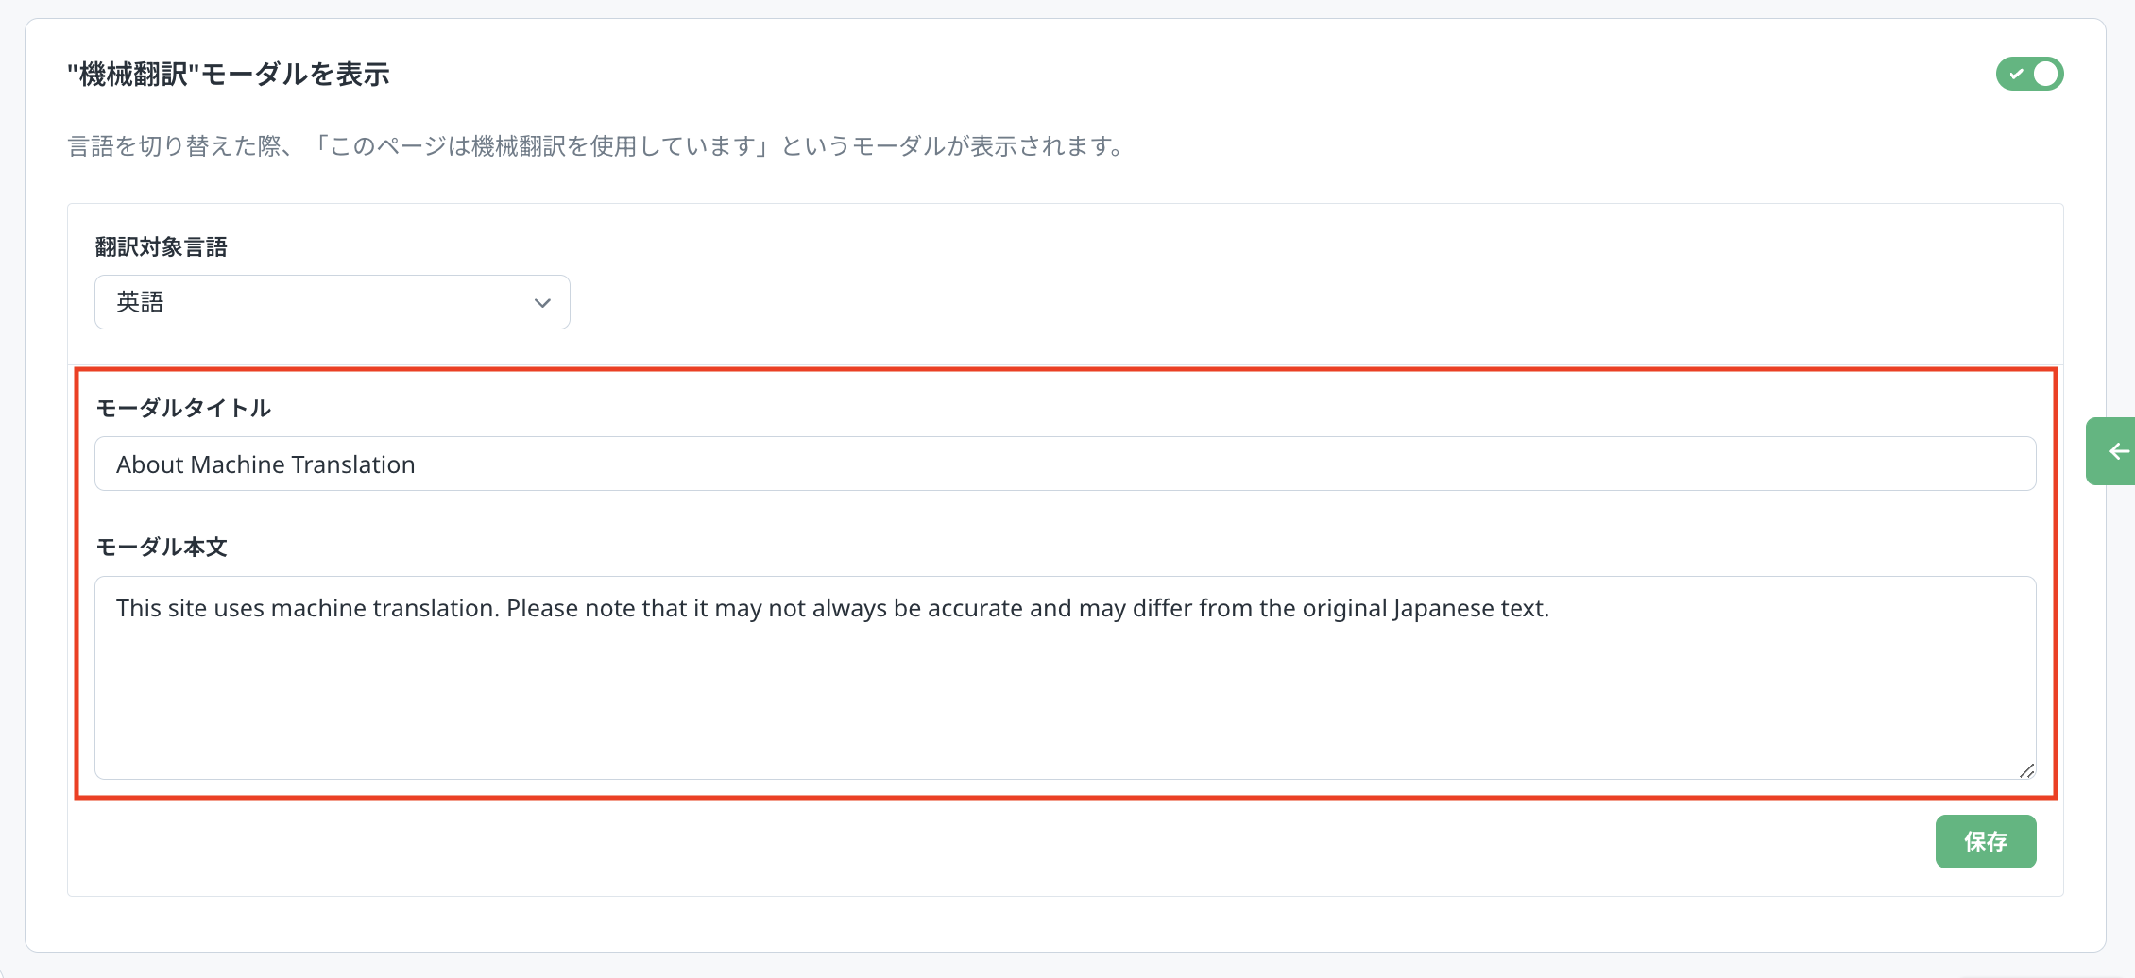Click the chevron arrow in the 英語 dropdown
This screenshot has height=978, width=2135.
click(x=542, y=303)
